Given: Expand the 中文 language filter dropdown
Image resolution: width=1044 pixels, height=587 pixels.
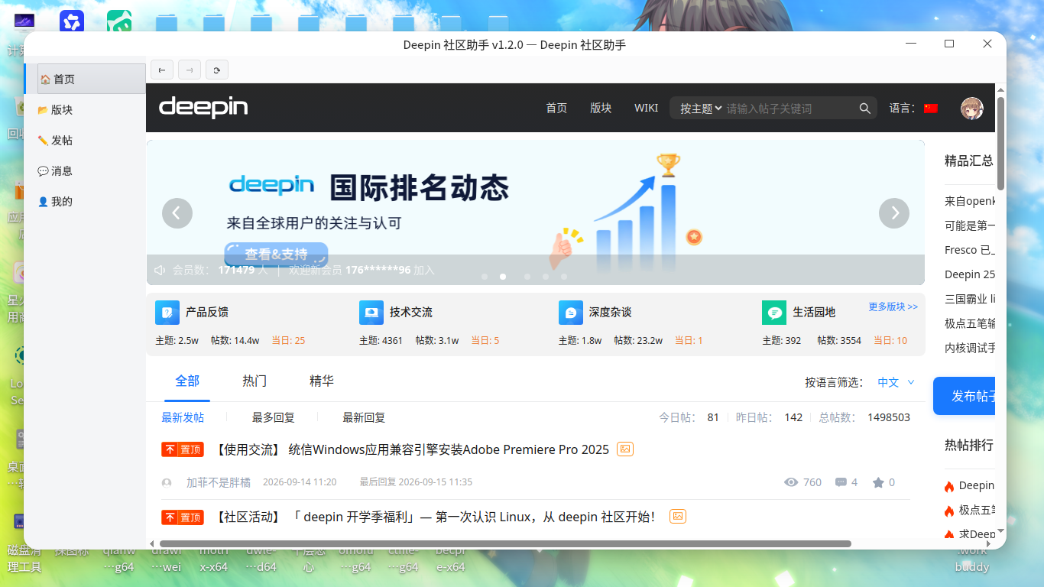Looking at the screenshot, I should pos(896,382).
